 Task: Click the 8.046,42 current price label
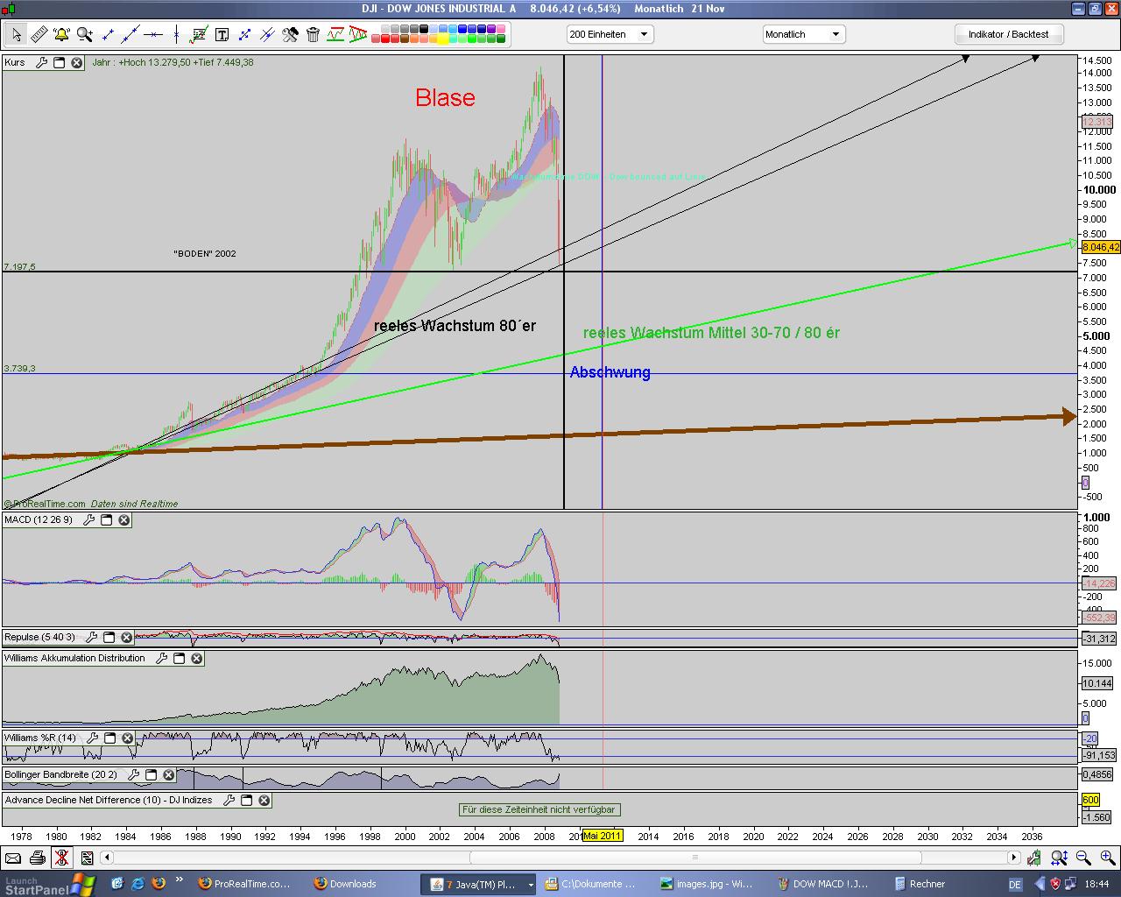click(x=1101, y=247)
